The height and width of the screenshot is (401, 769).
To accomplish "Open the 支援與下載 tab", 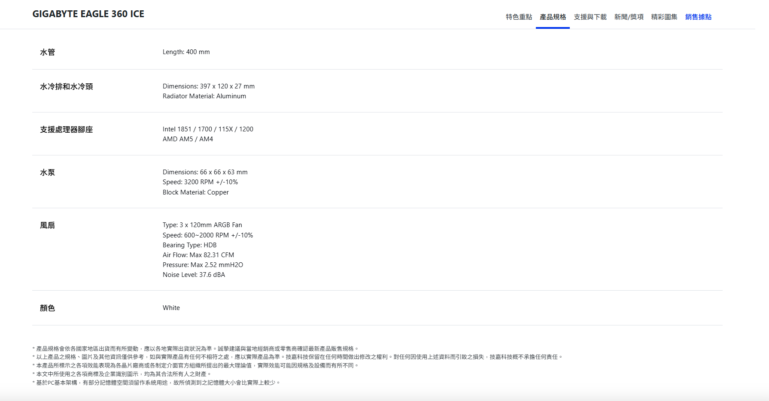I will pos(590,17).
